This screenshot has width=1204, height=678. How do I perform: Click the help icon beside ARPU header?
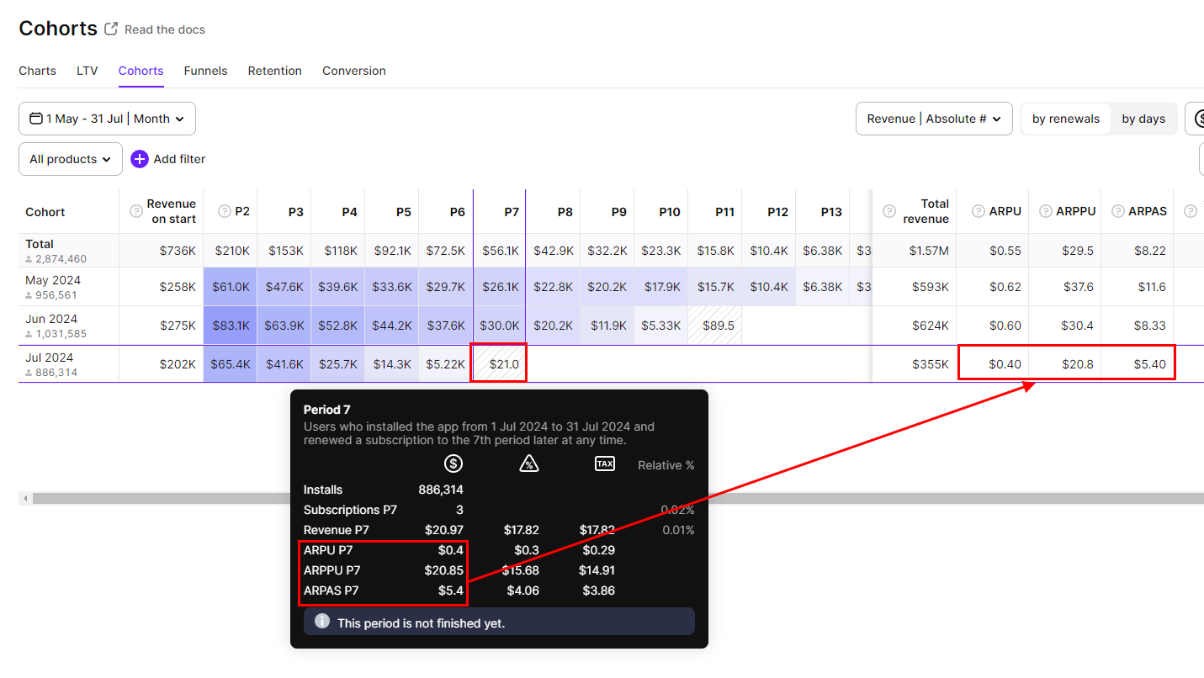[x=979, y=211]
